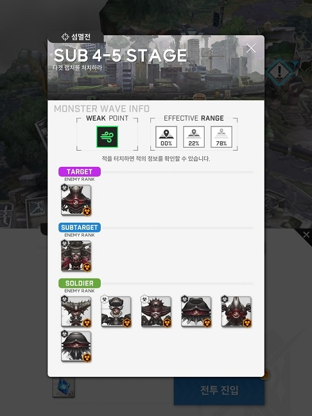Tap the green wind weak point icon
The height and width of the screenshot is (416, 312).
pos(107,137)
